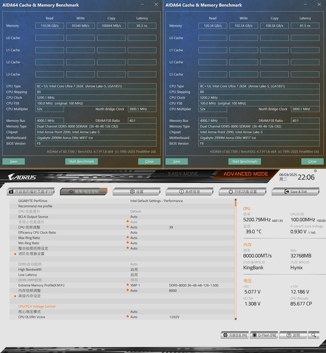Open 风扇信息 (F6) fan info
The height and width of the screenshot is (353, 326).
click(235, 335)
